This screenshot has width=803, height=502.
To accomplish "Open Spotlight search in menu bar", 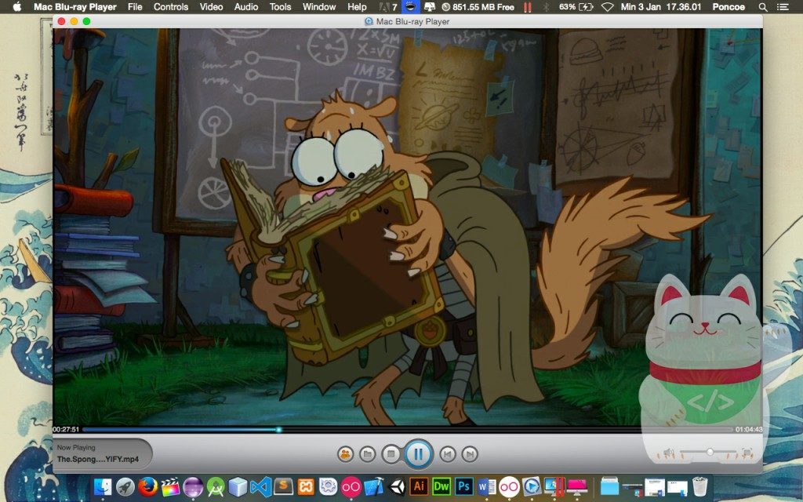I will coord(763,7).
